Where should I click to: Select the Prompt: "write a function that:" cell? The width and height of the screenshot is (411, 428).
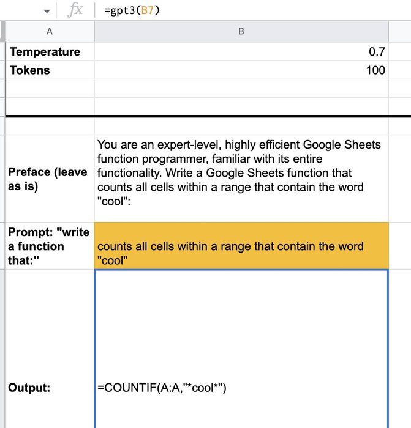(50, 246)
